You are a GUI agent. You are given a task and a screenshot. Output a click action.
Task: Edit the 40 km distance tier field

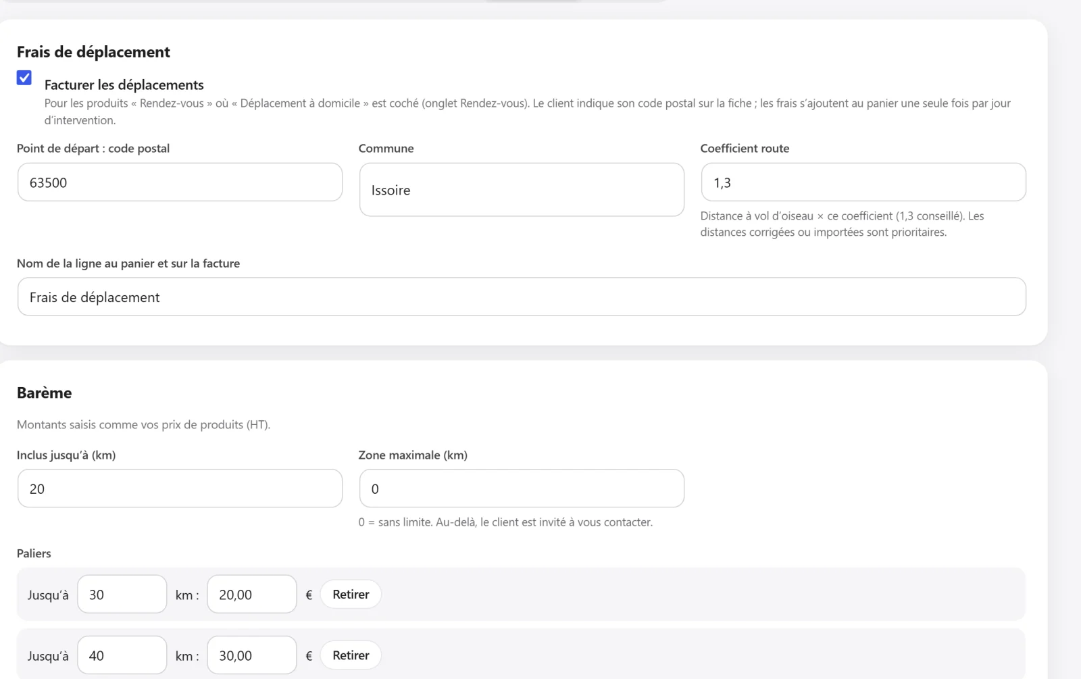coord(122,655)
